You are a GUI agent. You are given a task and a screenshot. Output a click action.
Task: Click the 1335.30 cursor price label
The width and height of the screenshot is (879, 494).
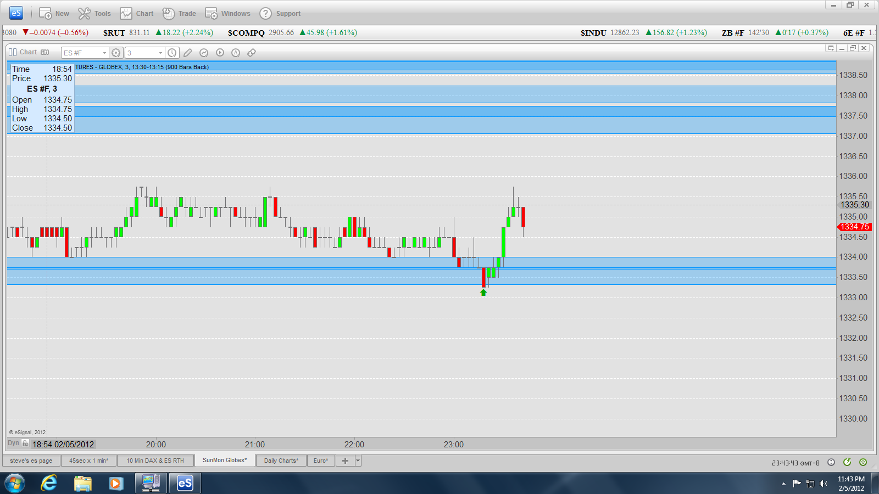[x=855, y=205]
